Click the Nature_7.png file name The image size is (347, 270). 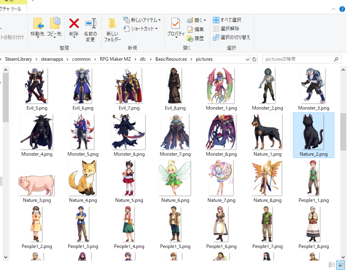coord(221,200)
